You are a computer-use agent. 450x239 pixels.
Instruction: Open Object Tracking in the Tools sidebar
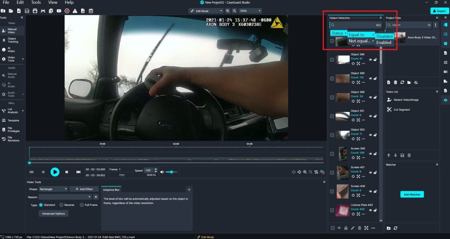pos(12,40)
